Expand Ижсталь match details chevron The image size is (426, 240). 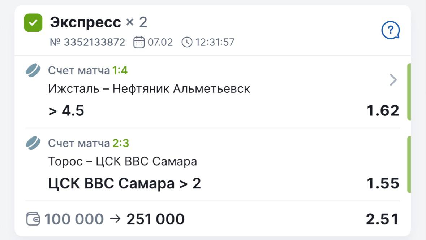pyautogui.click(x=393, y=80)
